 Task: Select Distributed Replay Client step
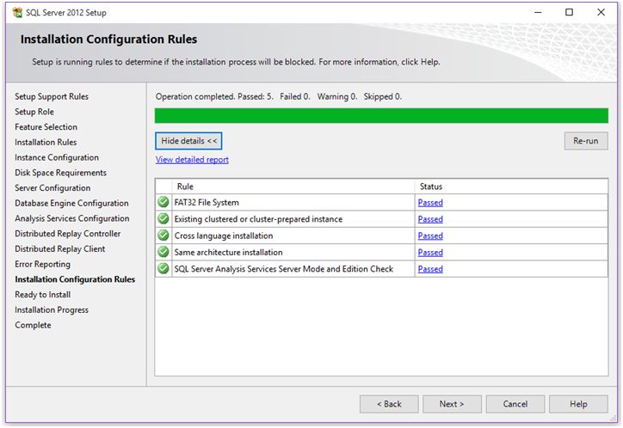click(x=60, y=248)
